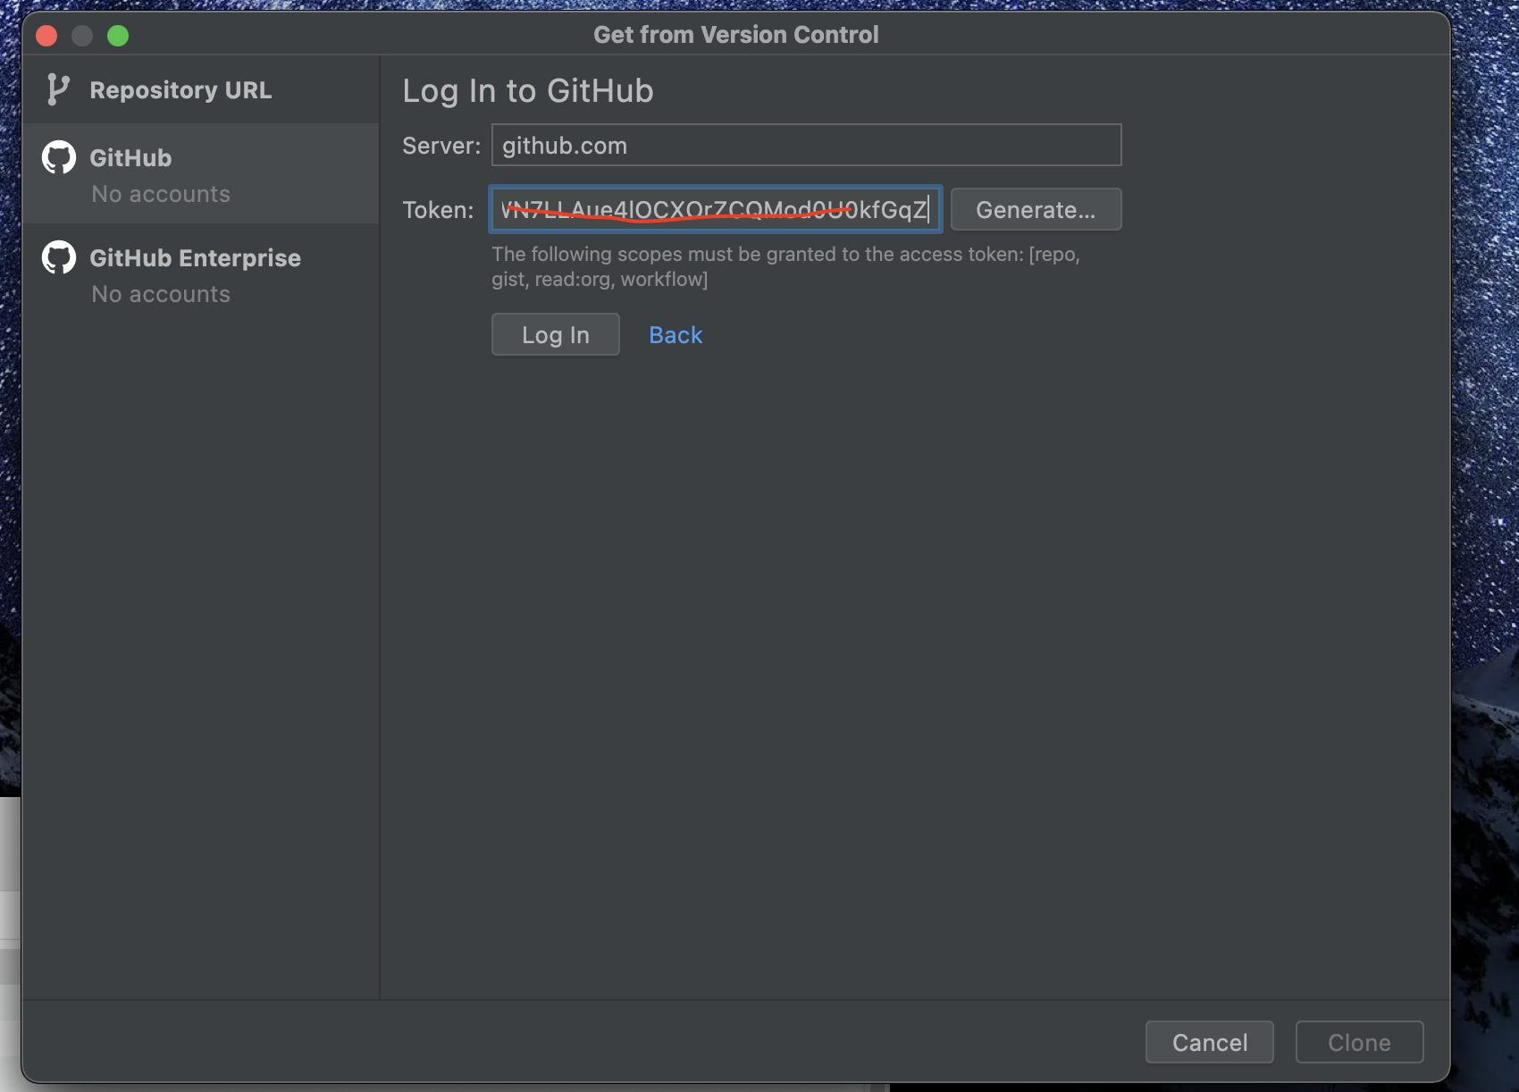Click the Repository URL branch icon
The height and width of the screenshot is (1092, 1519).
click(58, 89)
